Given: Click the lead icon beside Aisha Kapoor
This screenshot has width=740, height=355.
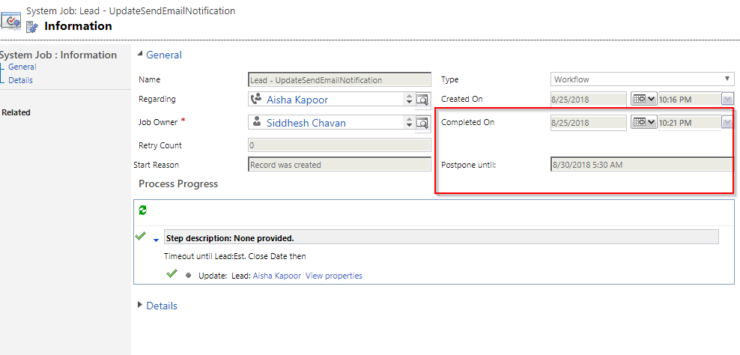Looking at the screenshot, I should click(x=256, y=99).
